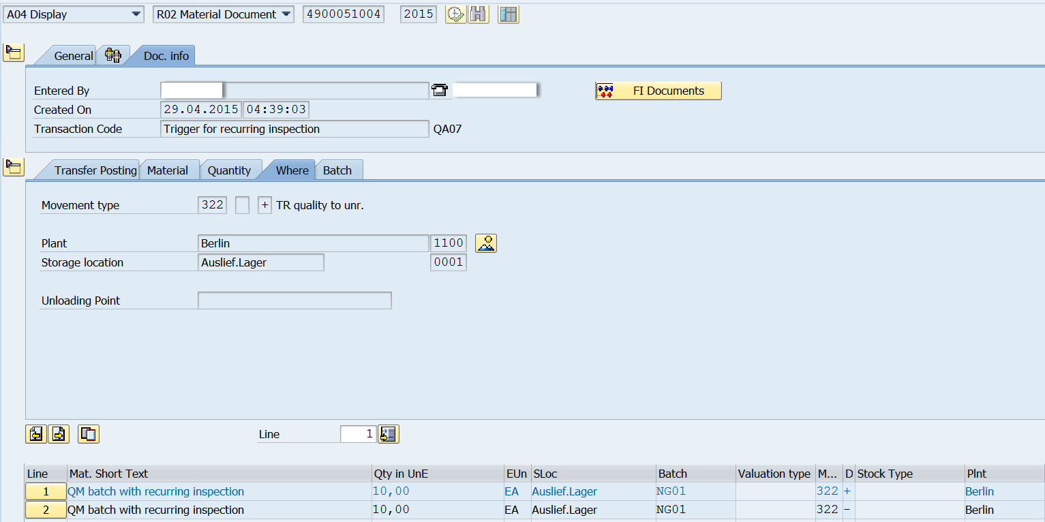1045x522 pixels.
Task: Toggle the overview tree layout icon in toolbar
Action: [508, 14]
